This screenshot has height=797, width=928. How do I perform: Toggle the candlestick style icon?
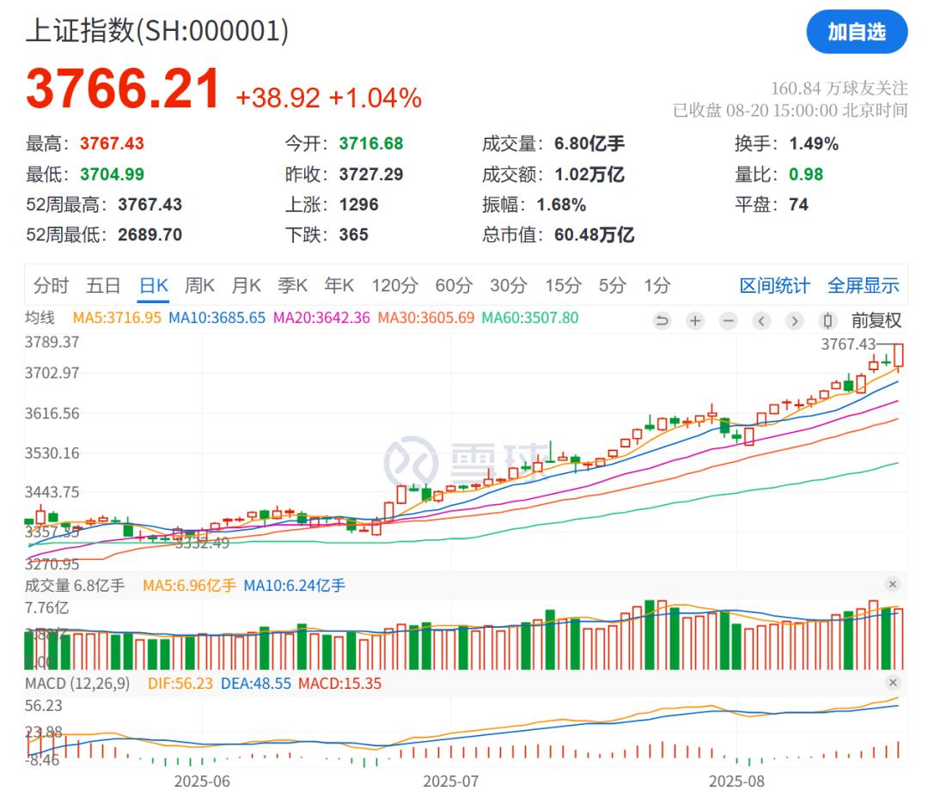(828, 321)
